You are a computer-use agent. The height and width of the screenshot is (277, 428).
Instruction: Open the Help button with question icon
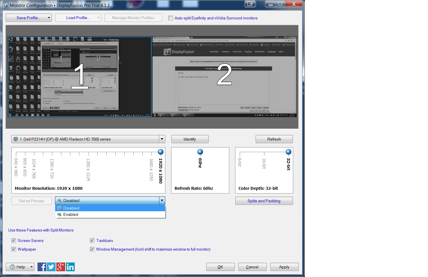(20, 267)
